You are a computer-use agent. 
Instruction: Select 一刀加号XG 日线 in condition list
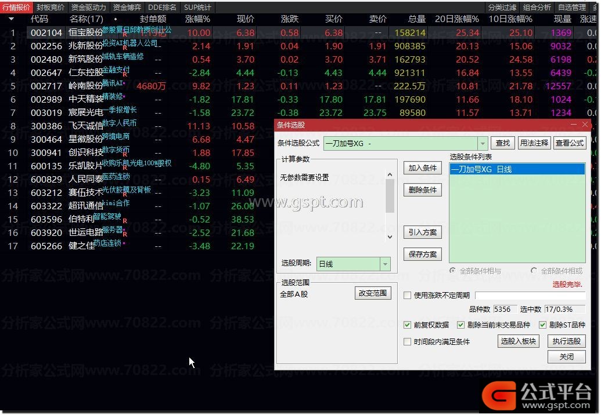coord(517,169)
